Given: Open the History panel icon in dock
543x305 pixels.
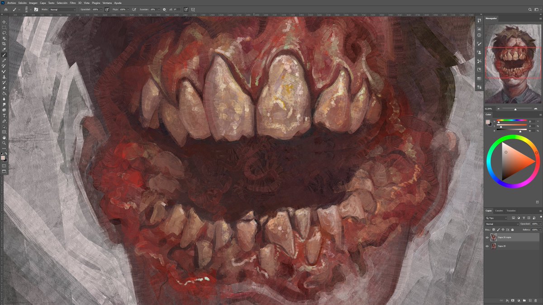Looking at the screenshot, I should pyautogui.click(x=479, y=20).
